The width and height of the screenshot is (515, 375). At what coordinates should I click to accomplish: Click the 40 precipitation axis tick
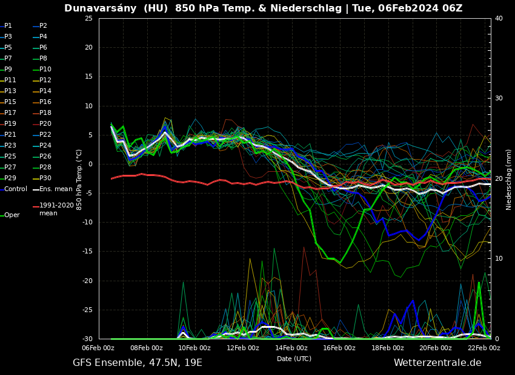pyautogui.click(x=499, y=19)
